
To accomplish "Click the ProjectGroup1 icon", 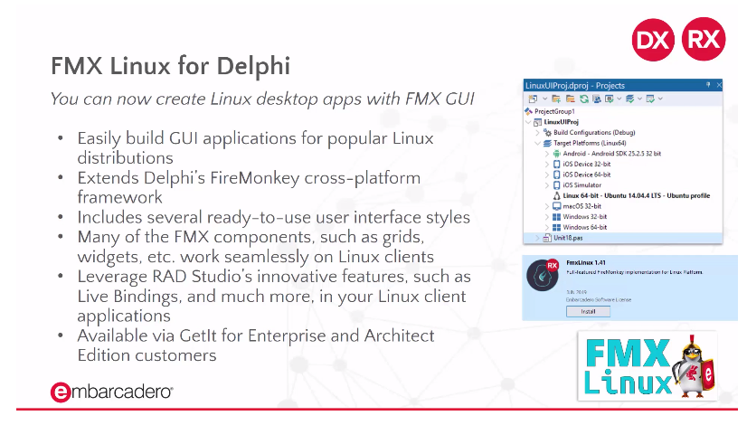I will 528,111.
